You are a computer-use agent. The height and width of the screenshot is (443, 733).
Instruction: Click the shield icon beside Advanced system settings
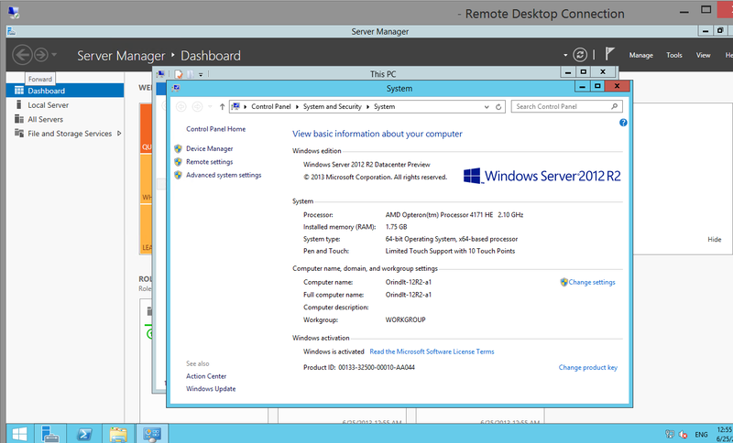[178, 175]
